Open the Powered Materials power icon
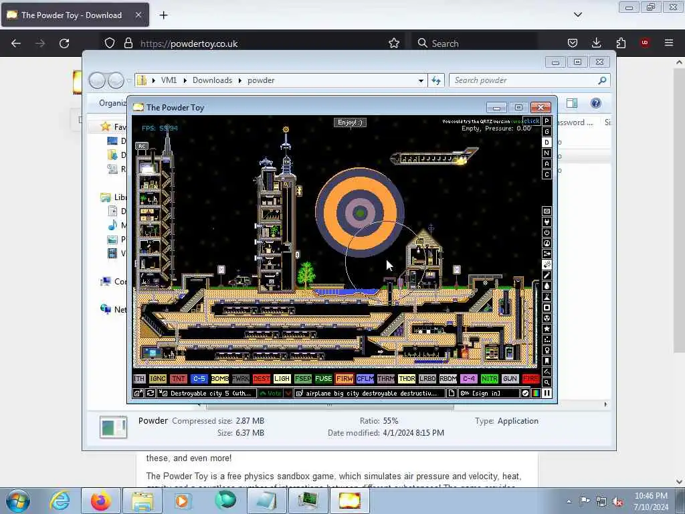Viewport: 685px width, 514px height. (547, 232)
